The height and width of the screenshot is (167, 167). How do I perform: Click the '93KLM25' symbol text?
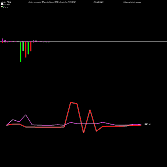click(x=99, y=2)
